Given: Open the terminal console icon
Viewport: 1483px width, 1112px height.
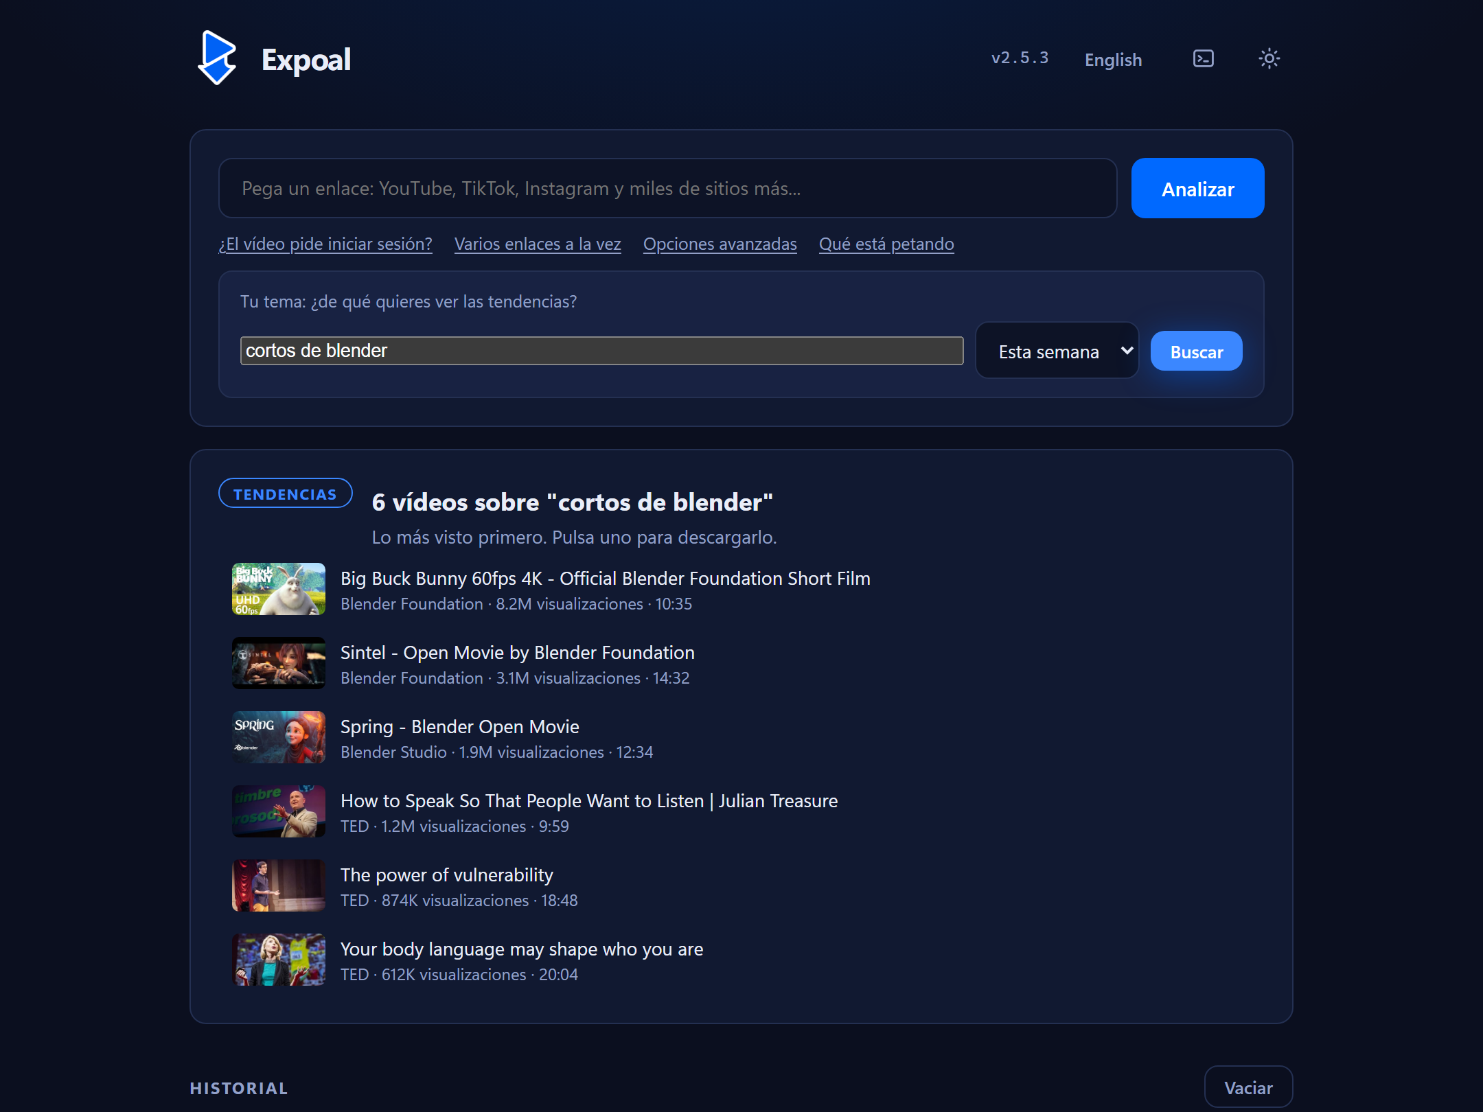Looking at the screenshot, I should point(1203,58).
